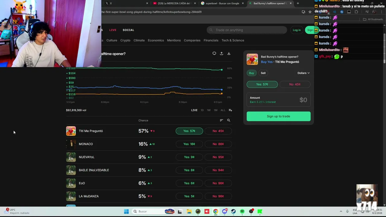This screenshot has height=217, width=386.
Task: Close the Bad Bunny's halftime opener tab
Action: (x=291, y=3)
